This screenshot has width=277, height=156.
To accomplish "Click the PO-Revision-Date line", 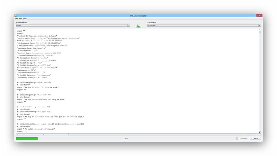I will [39, 43].
